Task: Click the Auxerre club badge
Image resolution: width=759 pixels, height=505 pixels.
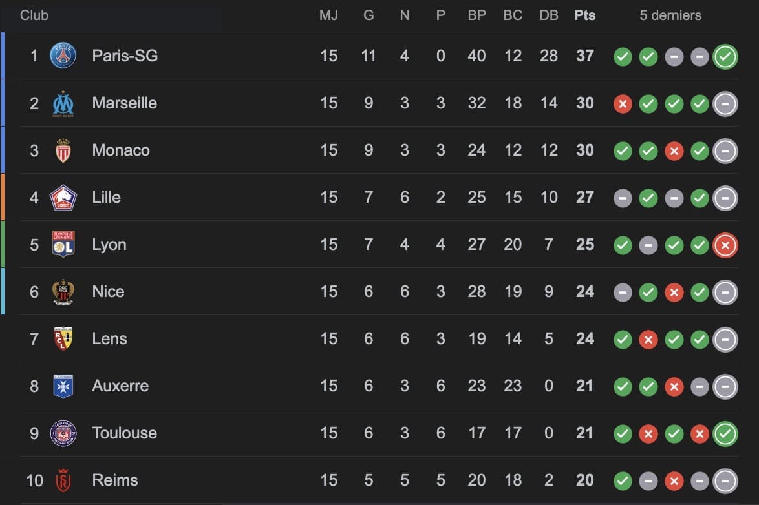Action: coord(63,386)
